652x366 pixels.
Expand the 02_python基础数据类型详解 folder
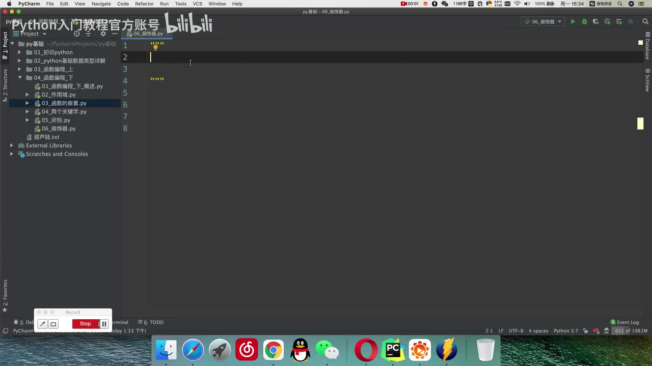click(x=20, y=61)
